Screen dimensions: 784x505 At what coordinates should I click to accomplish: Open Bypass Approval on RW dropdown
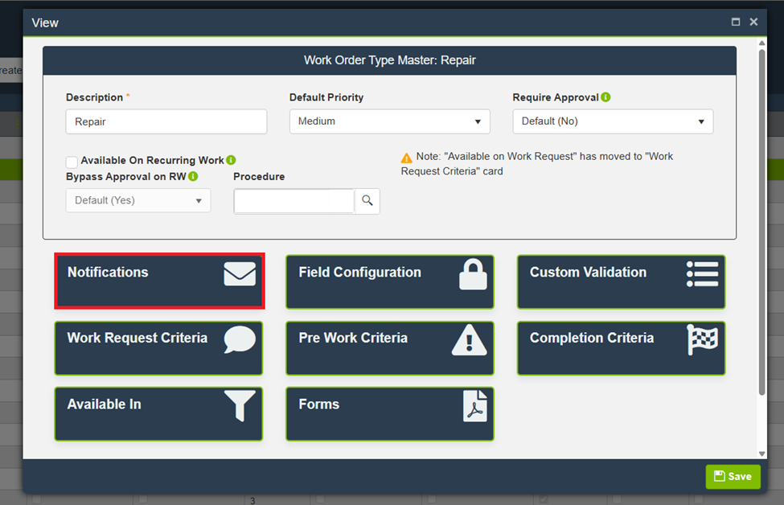click(138, 201)
